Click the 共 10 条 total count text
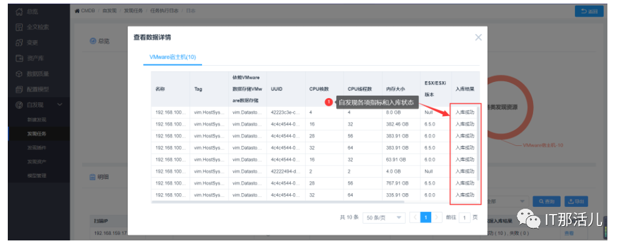The width and height of the screenshot is (623, 247). [349, 218]
